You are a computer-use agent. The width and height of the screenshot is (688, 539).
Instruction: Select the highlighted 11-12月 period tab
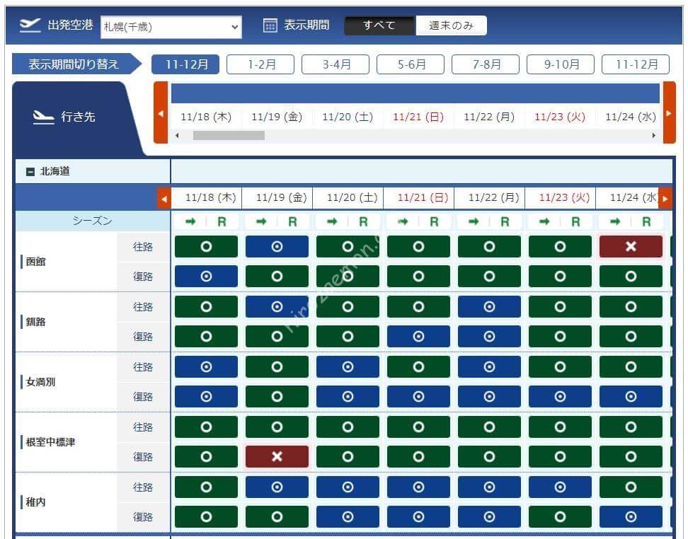(185, 64)
